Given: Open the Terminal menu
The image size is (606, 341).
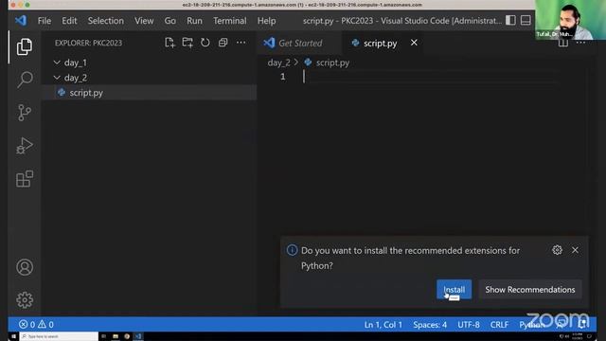Looking at the screenshot, I should [x=229, y=21].
